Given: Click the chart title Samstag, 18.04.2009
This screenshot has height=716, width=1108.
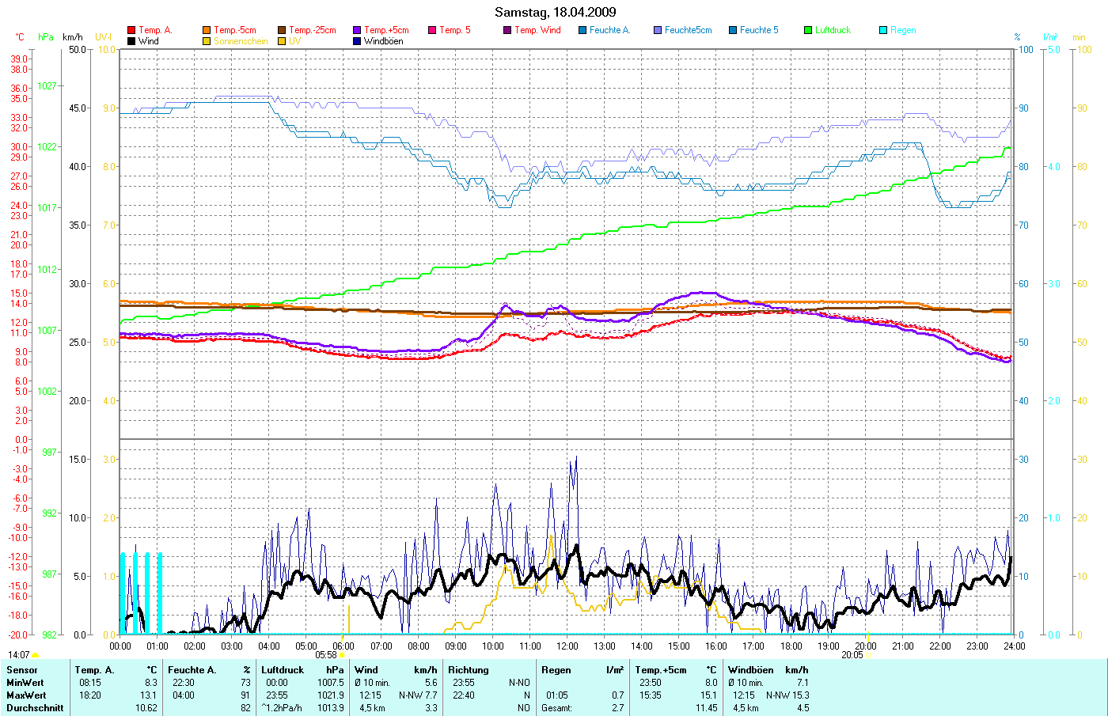Looking at the screenshot, I should (x=555, y=12).
